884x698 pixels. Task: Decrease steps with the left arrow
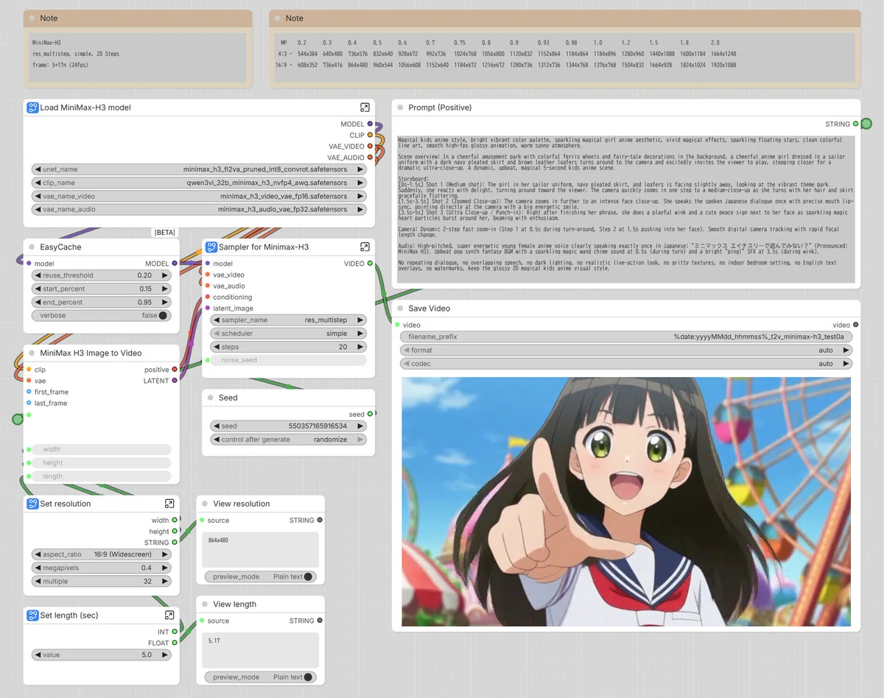(216, 347)
